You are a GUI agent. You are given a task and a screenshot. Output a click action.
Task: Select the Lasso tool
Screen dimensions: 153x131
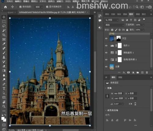tap(4, 26)
